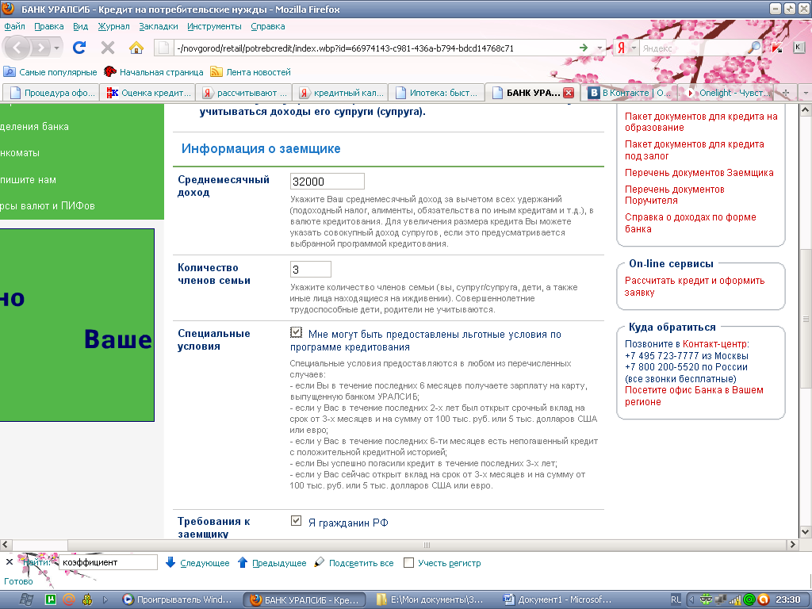Switch to the Onelight - Чувст... tab
This screenshot has height=609, width=812.
[725, 93]
